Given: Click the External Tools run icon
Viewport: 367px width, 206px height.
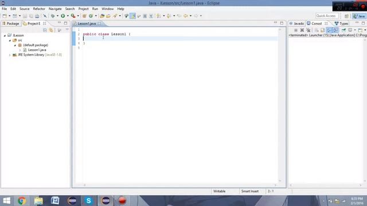Looking at the screenshot, I should click(x=73, y=16).
